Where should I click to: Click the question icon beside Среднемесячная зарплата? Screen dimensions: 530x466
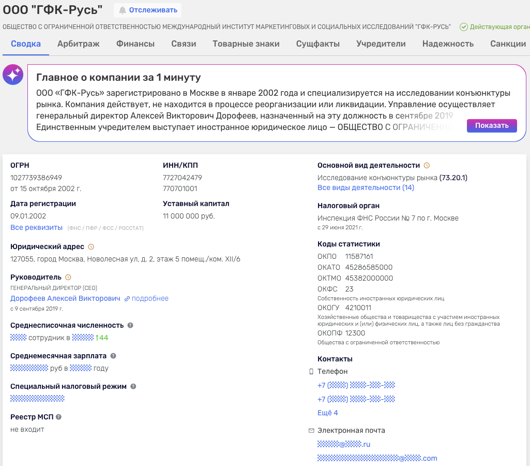pyautogui.click(x=113, y=356)
